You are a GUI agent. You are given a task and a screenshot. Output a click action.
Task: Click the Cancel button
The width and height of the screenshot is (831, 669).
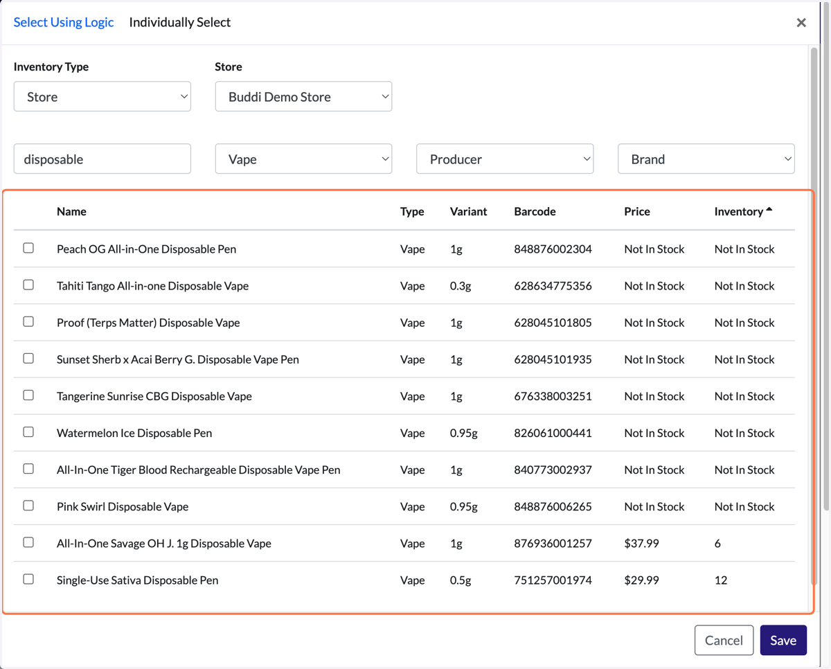point(724,640)
